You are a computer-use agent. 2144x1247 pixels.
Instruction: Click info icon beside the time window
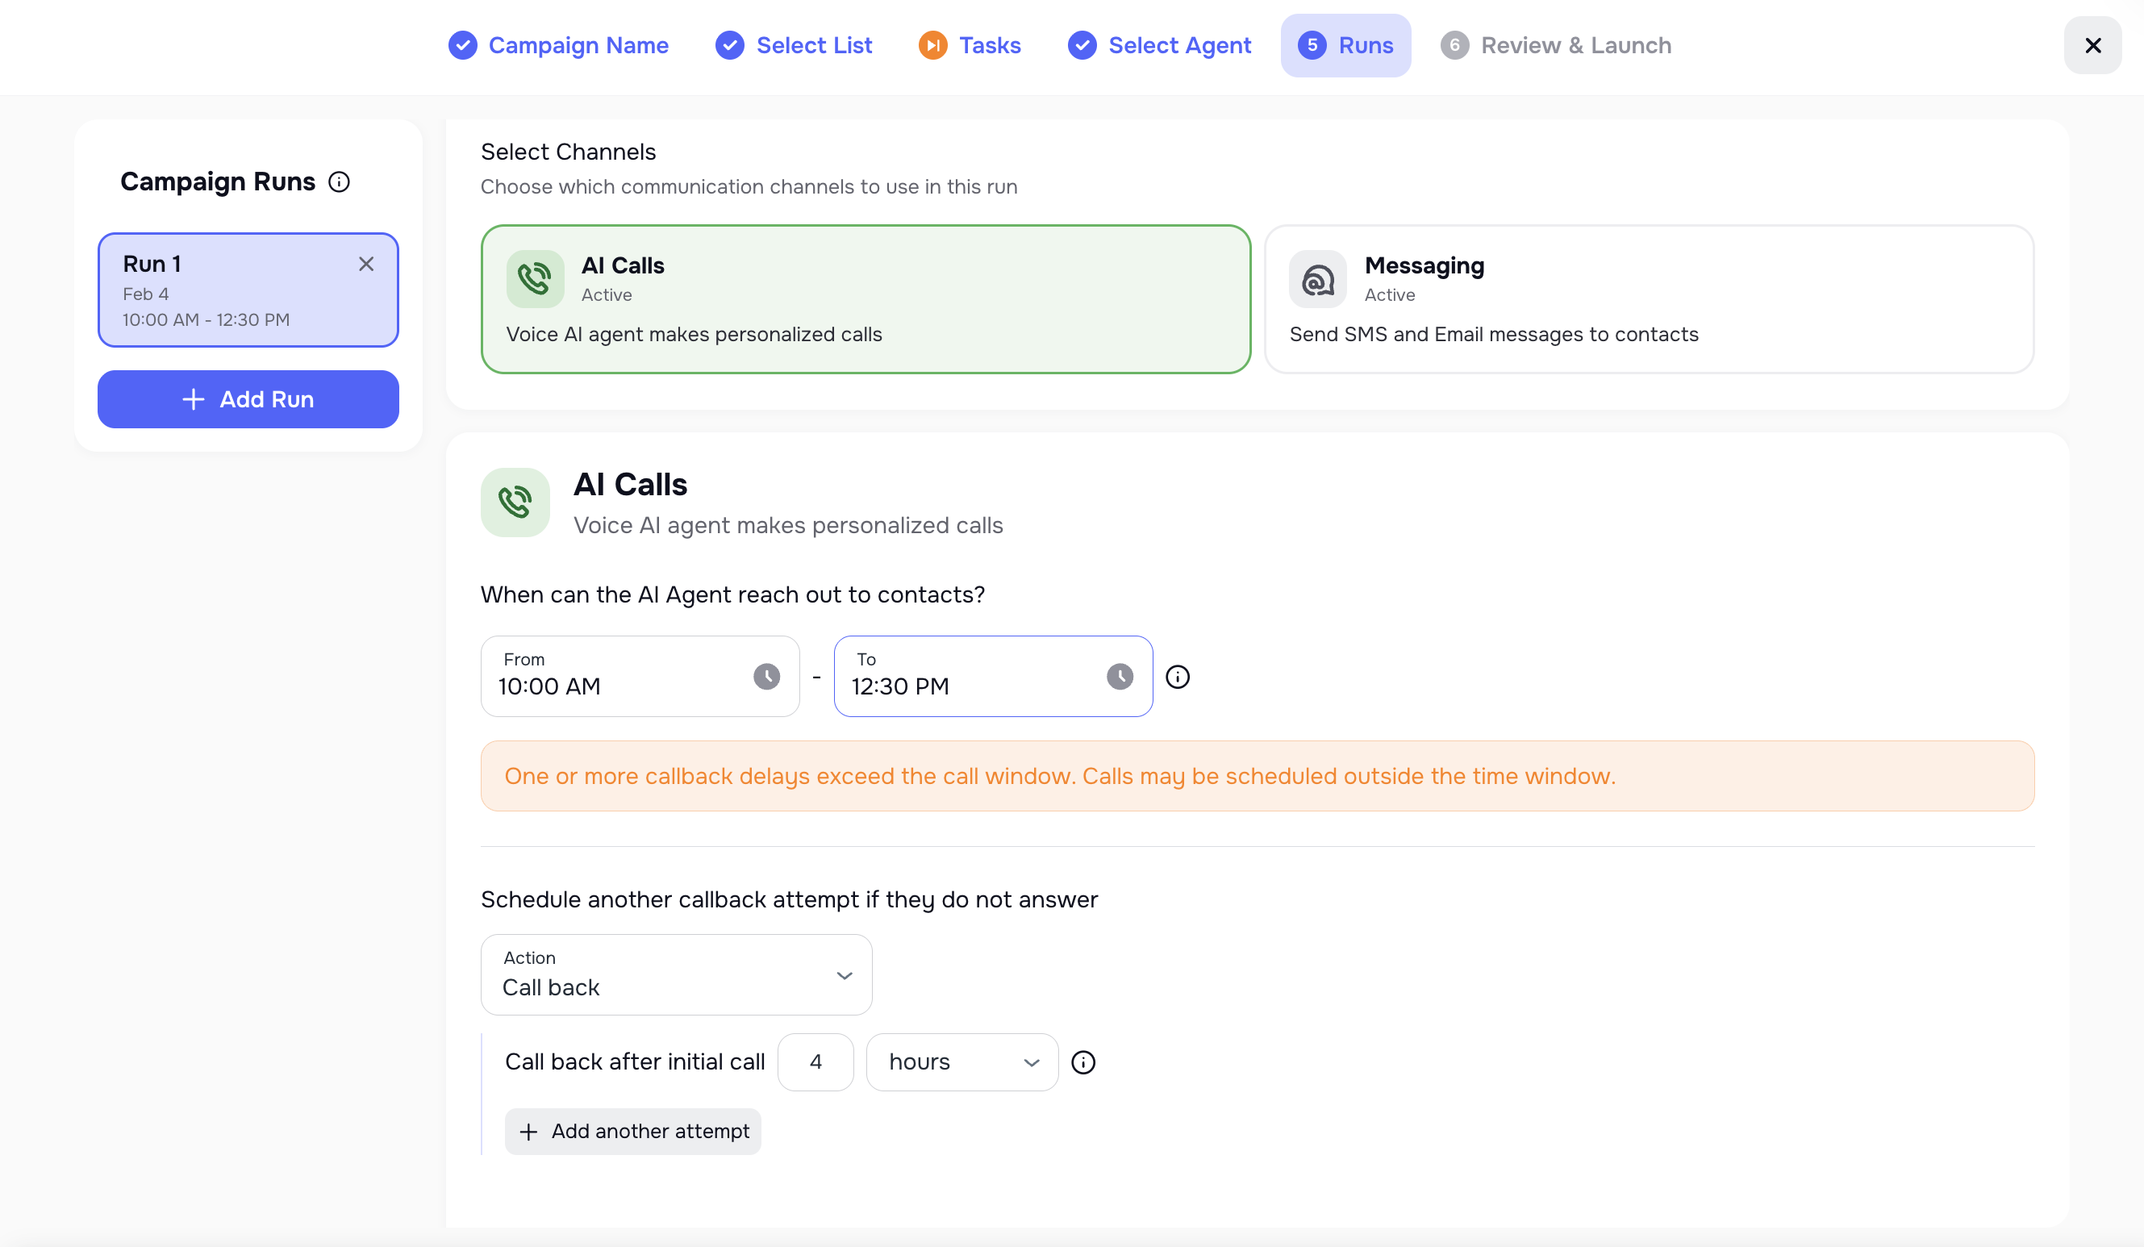1178,677
